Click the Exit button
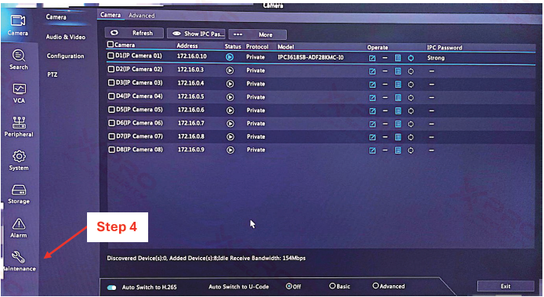The height and width of the screenshot is (297, 544). click(506, 286)
